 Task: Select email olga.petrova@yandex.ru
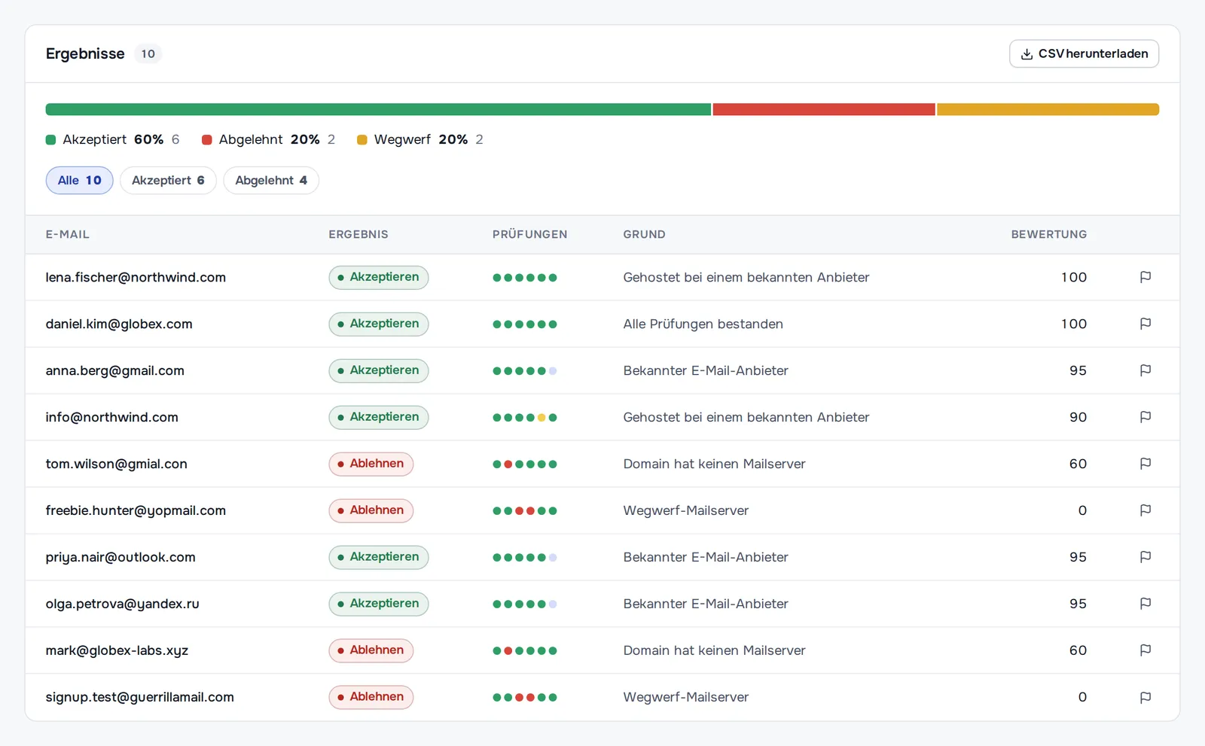pyautogui.click(x=123, y=604)
